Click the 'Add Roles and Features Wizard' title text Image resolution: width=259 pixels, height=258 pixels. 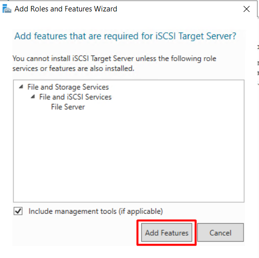tap(66, 9)
